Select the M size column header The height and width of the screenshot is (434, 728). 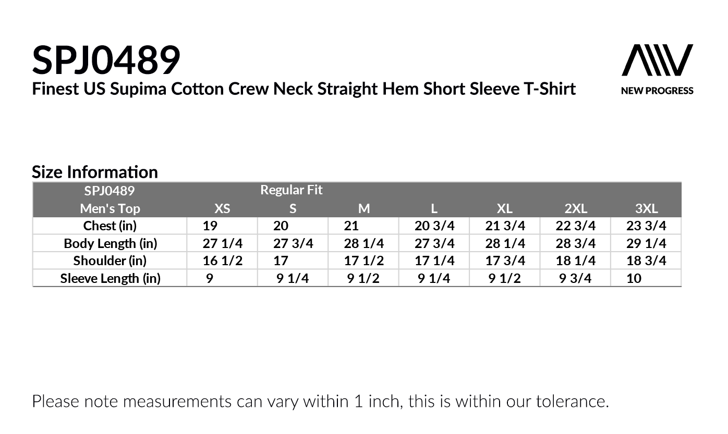coord(364,209)
